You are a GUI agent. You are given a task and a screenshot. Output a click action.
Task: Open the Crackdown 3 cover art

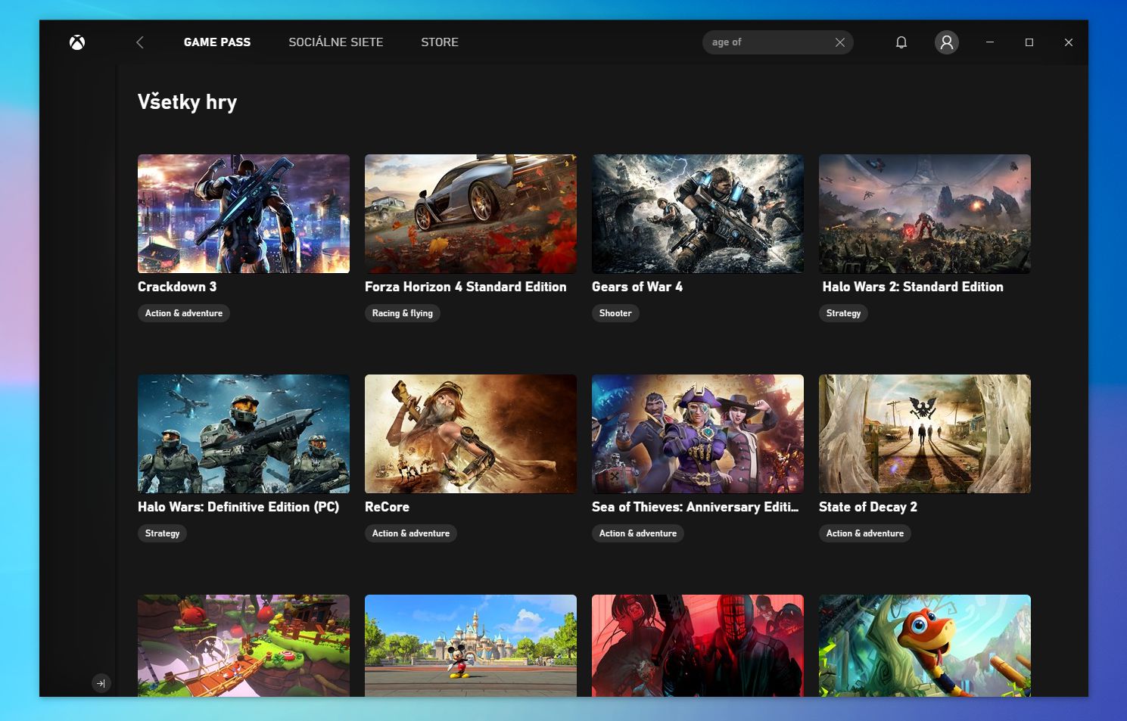(x=244, y=214)
